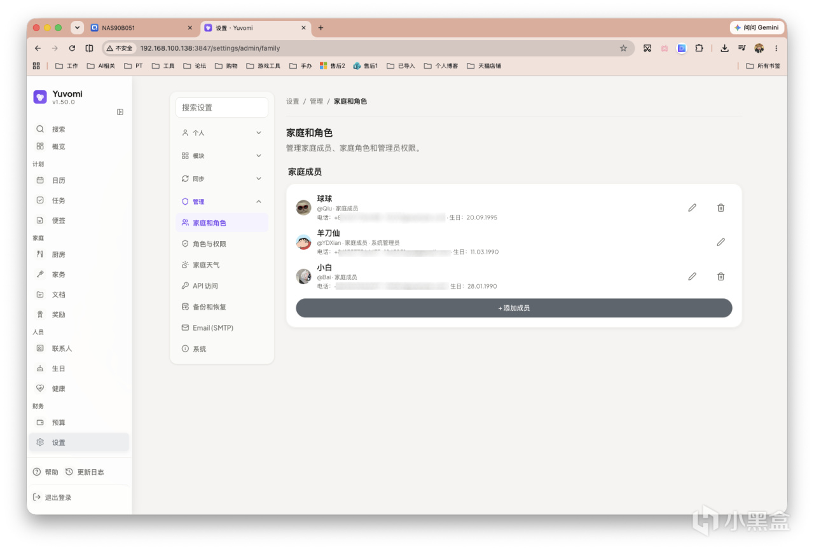The image size is (814, 550).
Task: Open 更新日志 changelog link
Action: [x=85, y=472]
